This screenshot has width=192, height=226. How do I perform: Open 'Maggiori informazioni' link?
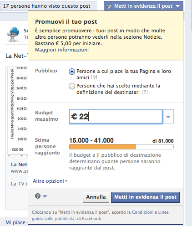[62, 50]
